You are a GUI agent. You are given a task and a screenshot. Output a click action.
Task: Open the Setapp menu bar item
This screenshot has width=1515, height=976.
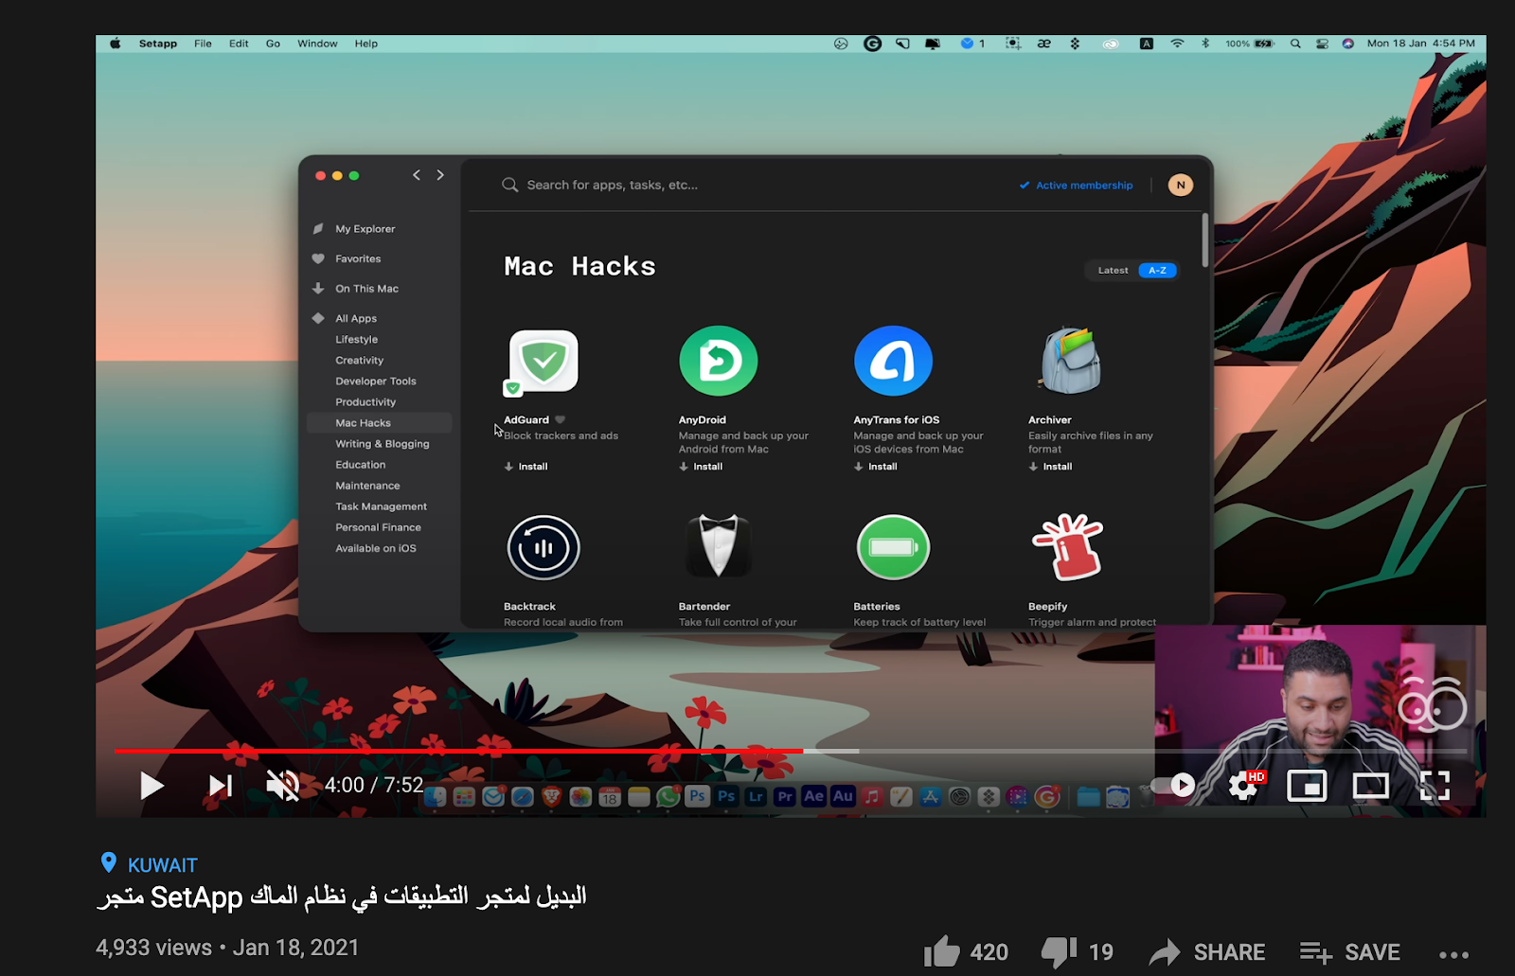[x=158, y=44]
